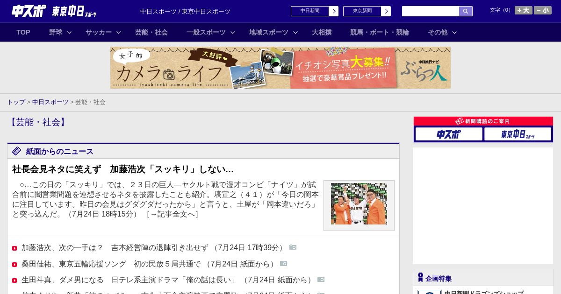This screenshot has height=294, width=561.
Task: Expand the サッカー dropdown chevron
Action: pyautogui.click(x=119, y=32)
